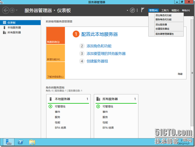Open the dropdown arrow left of refresh
Viewport: 195px width, 147px height.
[x=127, y=10]
